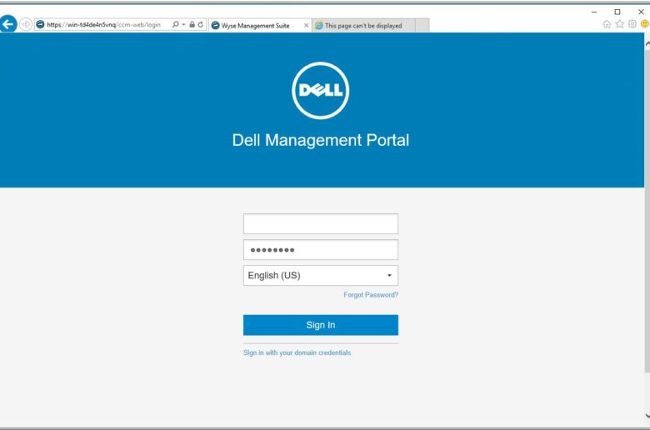Focus the password field with dots
The width and height of the screenshot is (650, 430).
tap(321, 250)
